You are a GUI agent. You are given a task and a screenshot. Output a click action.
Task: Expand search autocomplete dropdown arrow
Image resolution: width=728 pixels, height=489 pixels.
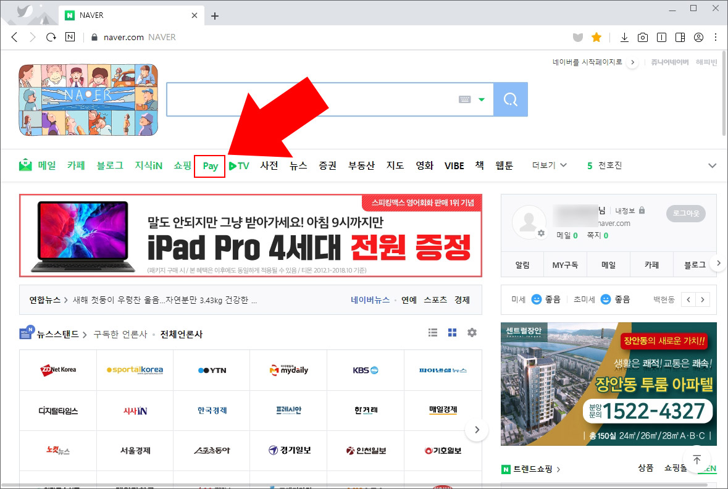482,99
